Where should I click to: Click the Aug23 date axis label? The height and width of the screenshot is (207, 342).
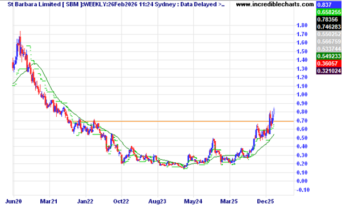[x=157, y=201]
